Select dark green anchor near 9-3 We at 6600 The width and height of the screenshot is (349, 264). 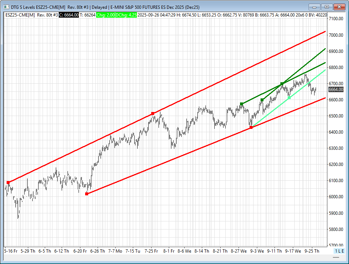pyautogui.click(x=262, y=100)
